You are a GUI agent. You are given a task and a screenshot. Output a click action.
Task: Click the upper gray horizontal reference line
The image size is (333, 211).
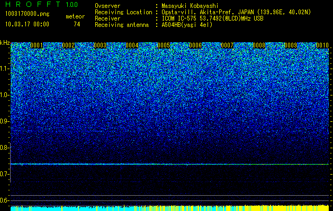[x=169, y=195]
